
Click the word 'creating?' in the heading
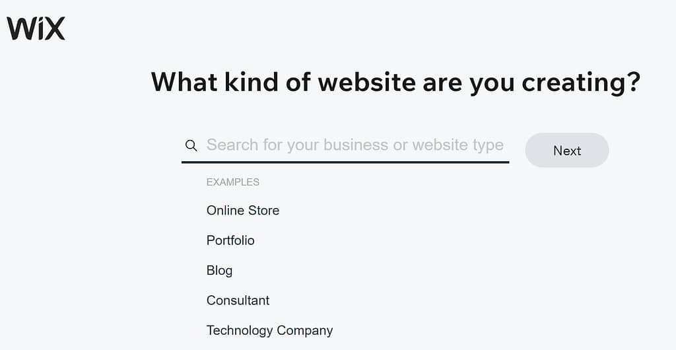(x=582, y=82)
